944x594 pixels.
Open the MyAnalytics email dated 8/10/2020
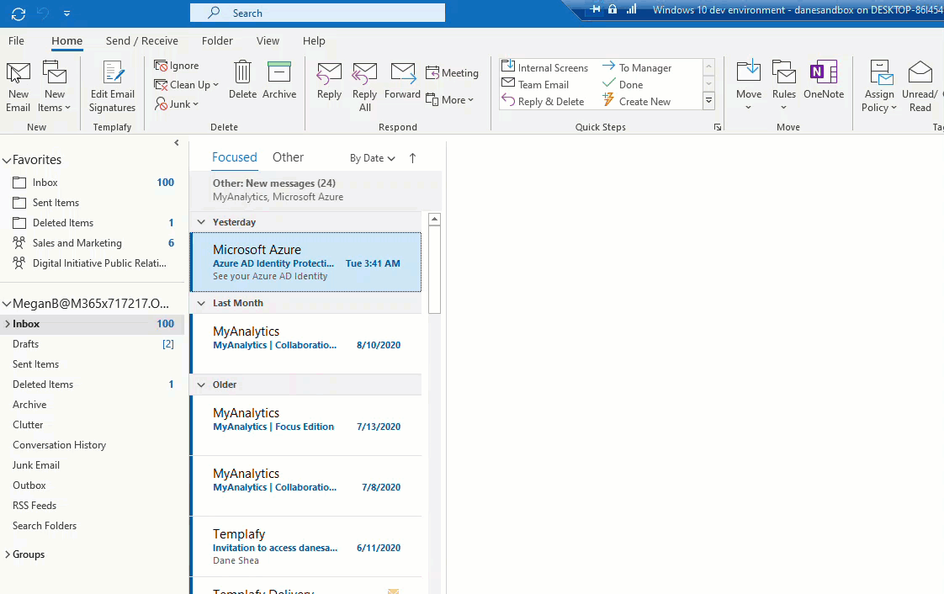[x=306, y=343]
